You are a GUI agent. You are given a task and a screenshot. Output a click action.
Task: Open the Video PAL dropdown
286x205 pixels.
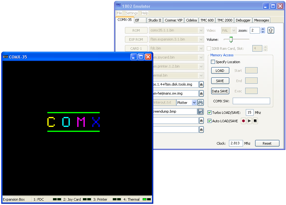234,30
